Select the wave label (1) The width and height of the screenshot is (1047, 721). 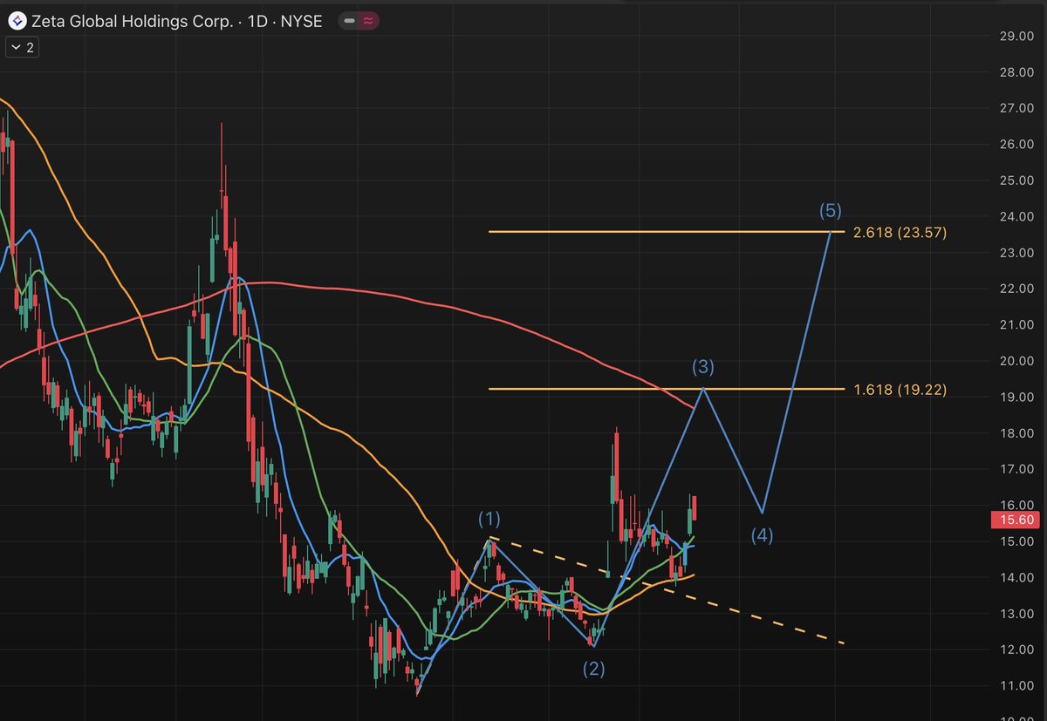489,520
